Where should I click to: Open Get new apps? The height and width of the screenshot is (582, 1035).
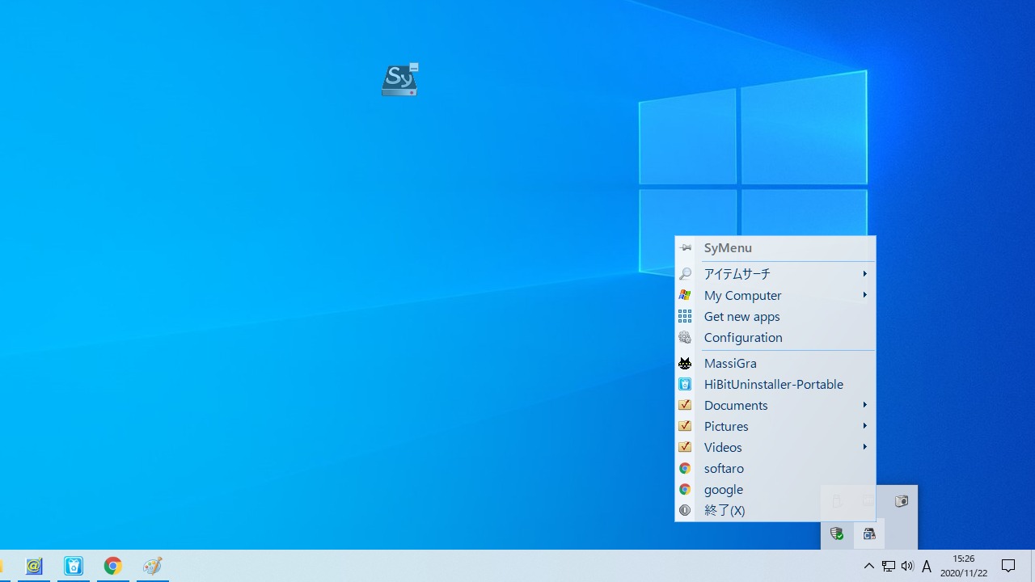(775, 316)
